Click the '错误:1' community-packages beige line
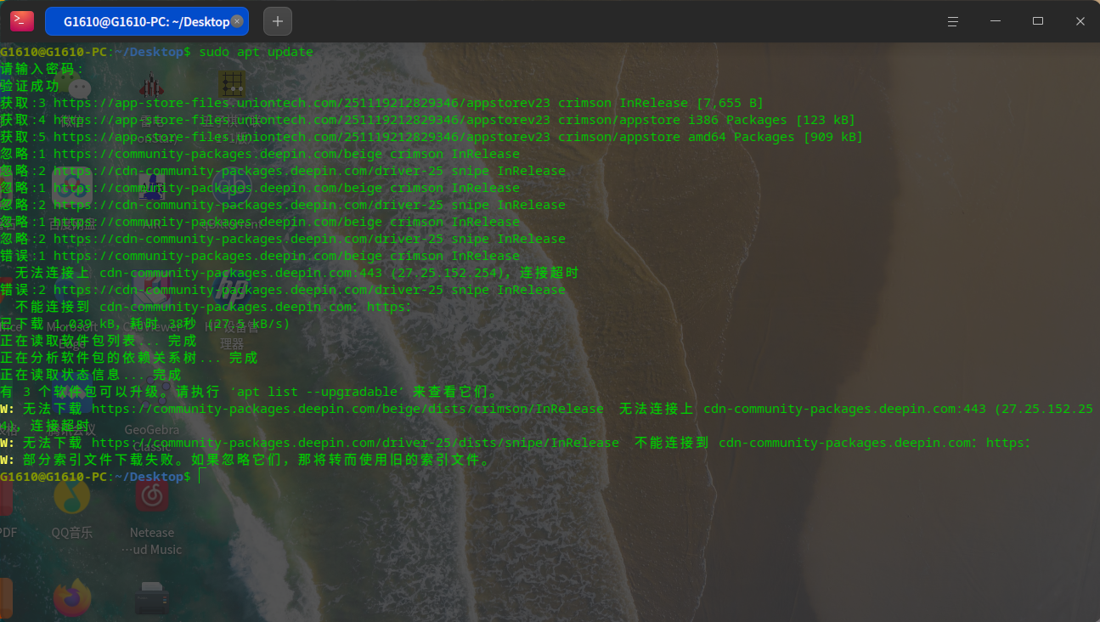Screen dimensions: 1100x622 [x=260, y=256]
